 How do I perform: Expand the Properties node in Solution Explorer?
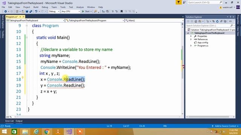click(x=191, y=36)
